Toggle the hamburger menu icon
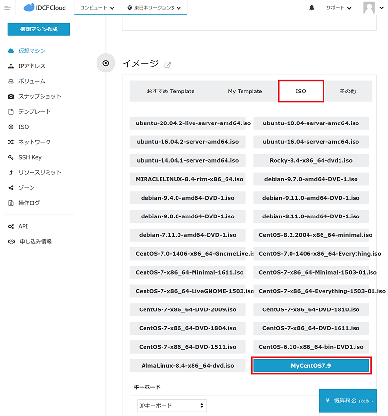The height and width of the screenshot is (416, 388). 7,8
